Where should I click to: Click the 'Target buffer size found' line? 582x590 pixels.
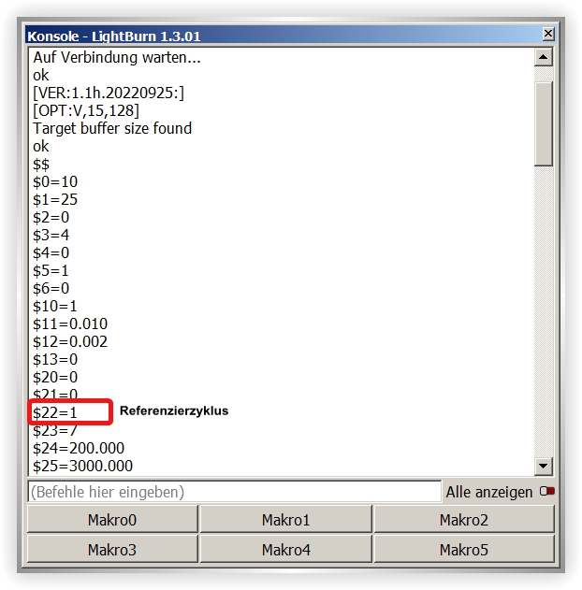pyautogui.click(x=112, y=128)
